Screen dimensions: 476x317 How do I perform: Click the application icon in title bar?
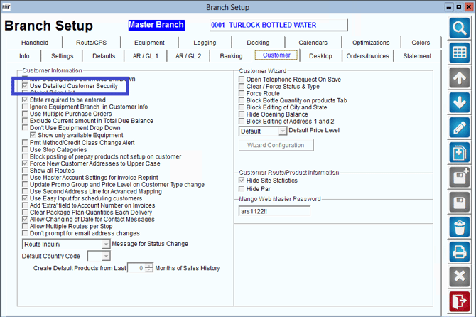tap(6, 6)
